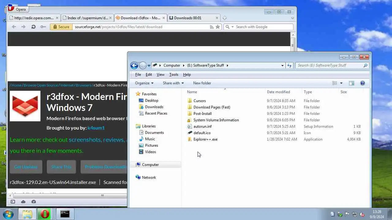Open the k4sum1 author link
Image resolution: width=392 pixels, height=220 pixels.
tap(96, 128)
